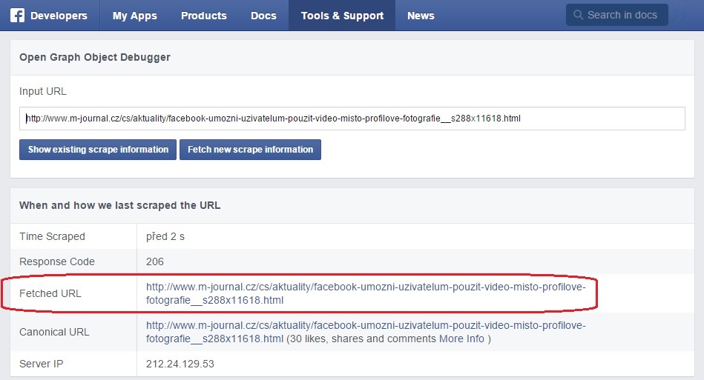Screen dimensions: 704x380
Task: Click the 'When and how we last scraped' heading
Action: coord(120,205)
